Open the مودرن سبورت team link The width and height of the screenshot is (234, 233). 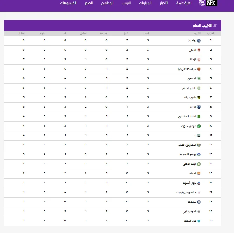coord(189,126)
